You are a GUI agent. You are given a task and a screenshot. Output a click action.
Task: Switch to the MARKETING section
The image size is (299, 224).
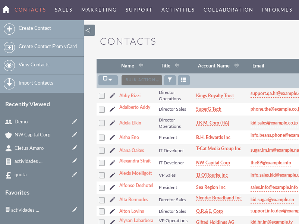[x=99, y=10]
